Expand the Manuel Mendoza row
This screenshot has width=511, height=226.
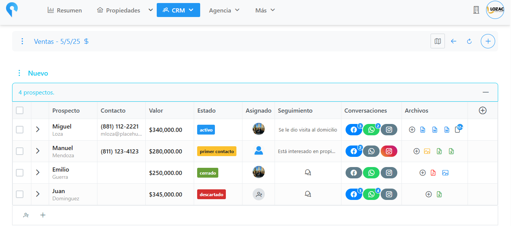point(37,151)
